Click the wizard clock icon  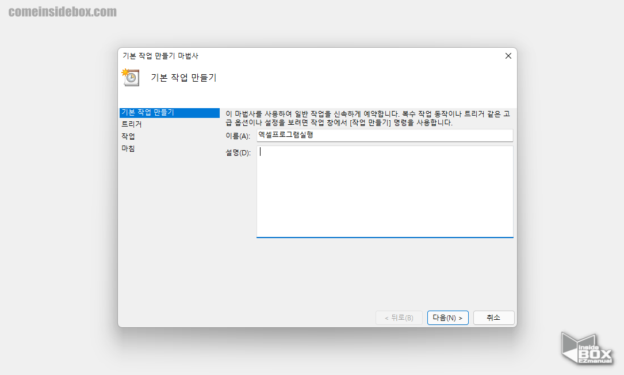coord(130,77)
